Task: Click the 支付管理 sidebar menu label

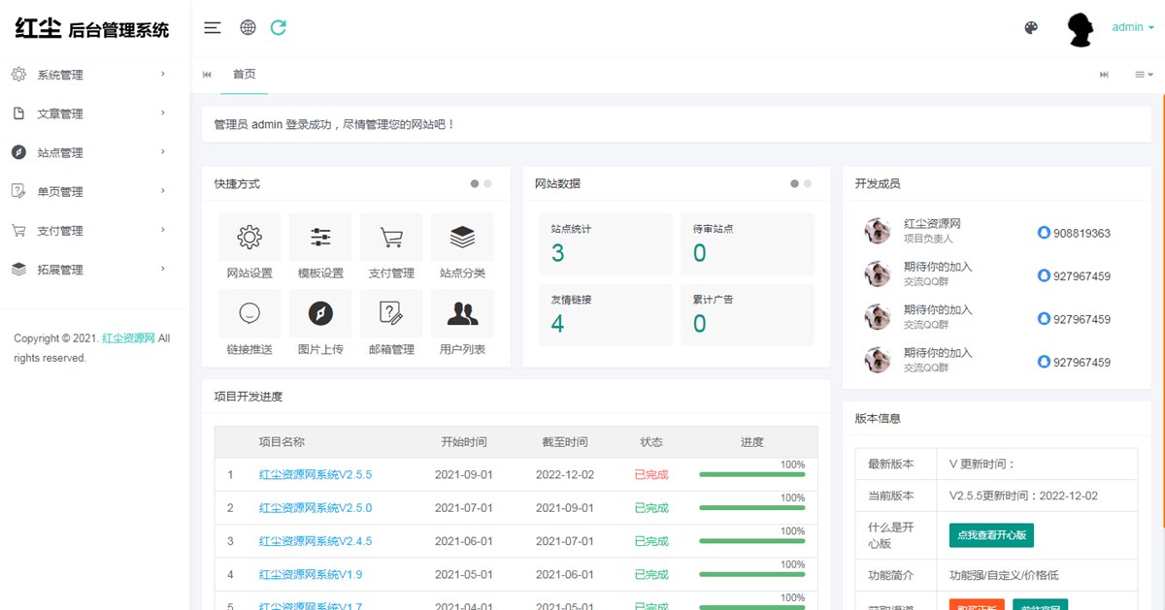Action: pyautogui.click(x=60, y=231)
